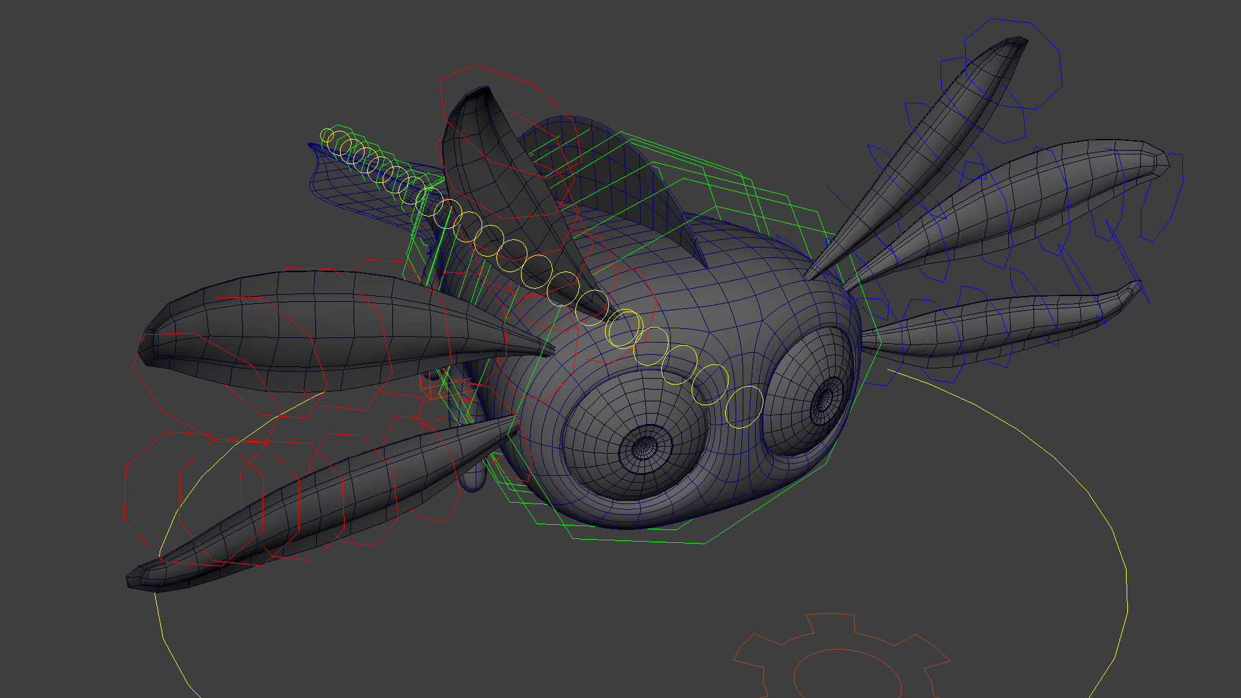Select the smallest yellow circle at tail tip

coord(328,136)
